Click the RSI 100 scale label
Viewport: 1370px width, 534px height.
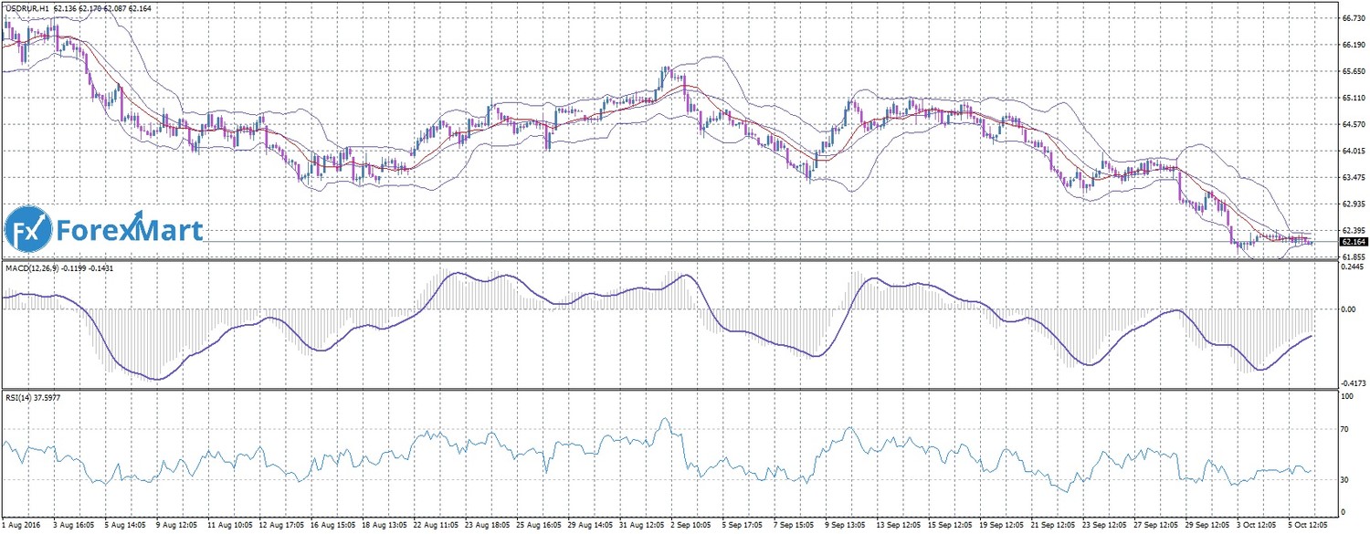[1347, 398]
